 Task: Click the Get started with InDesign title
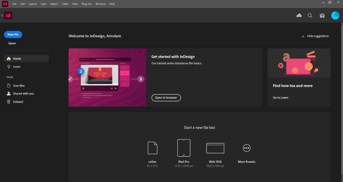click(x=173, y=57)
